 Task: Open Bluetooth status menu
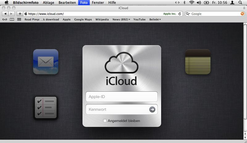pos(184,2)
